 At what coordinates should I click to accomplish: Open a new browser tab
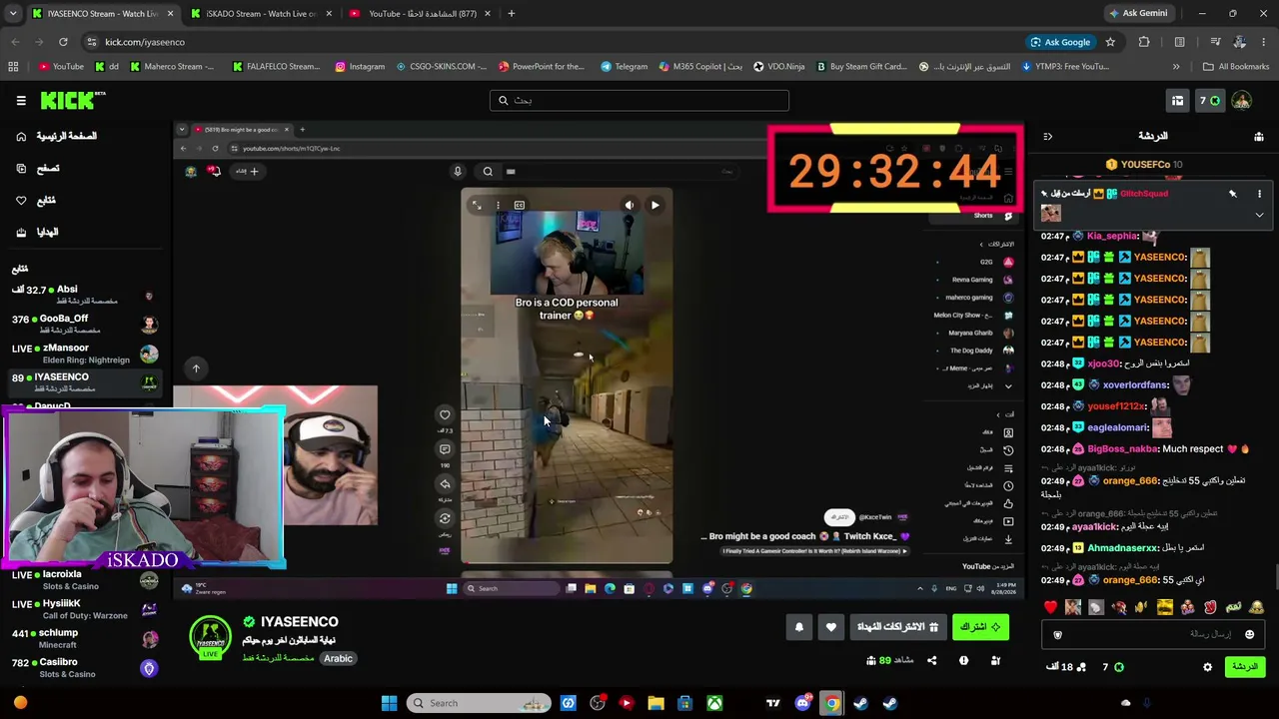(511, 14)
